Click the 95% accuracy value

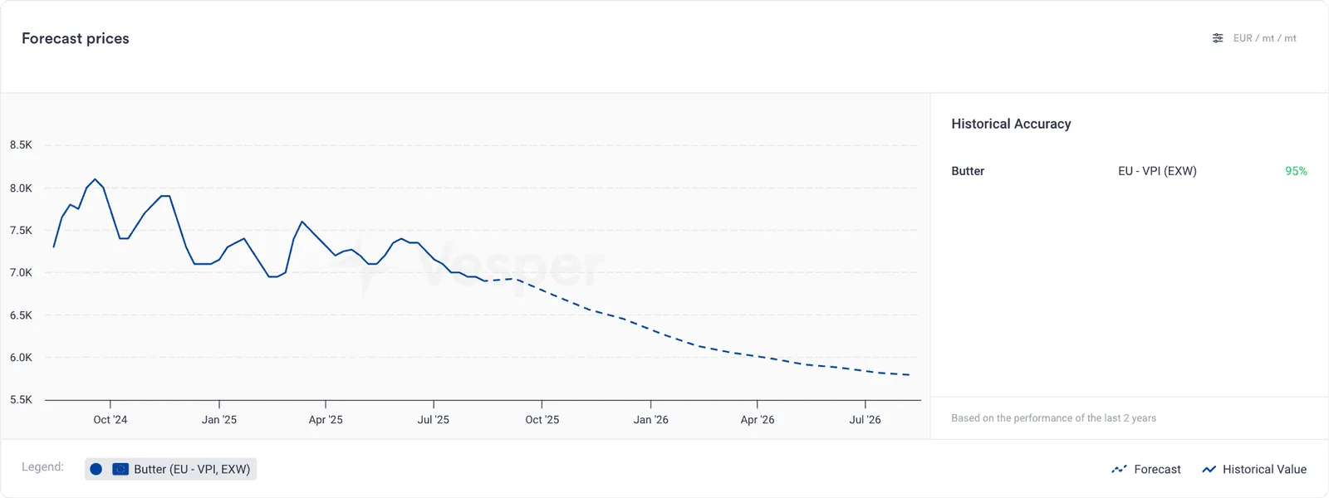pyautogui.click(x=1296, y=171)
